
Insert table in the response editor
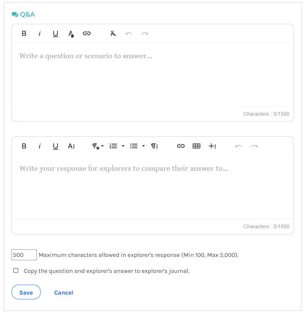pos(196,146)
